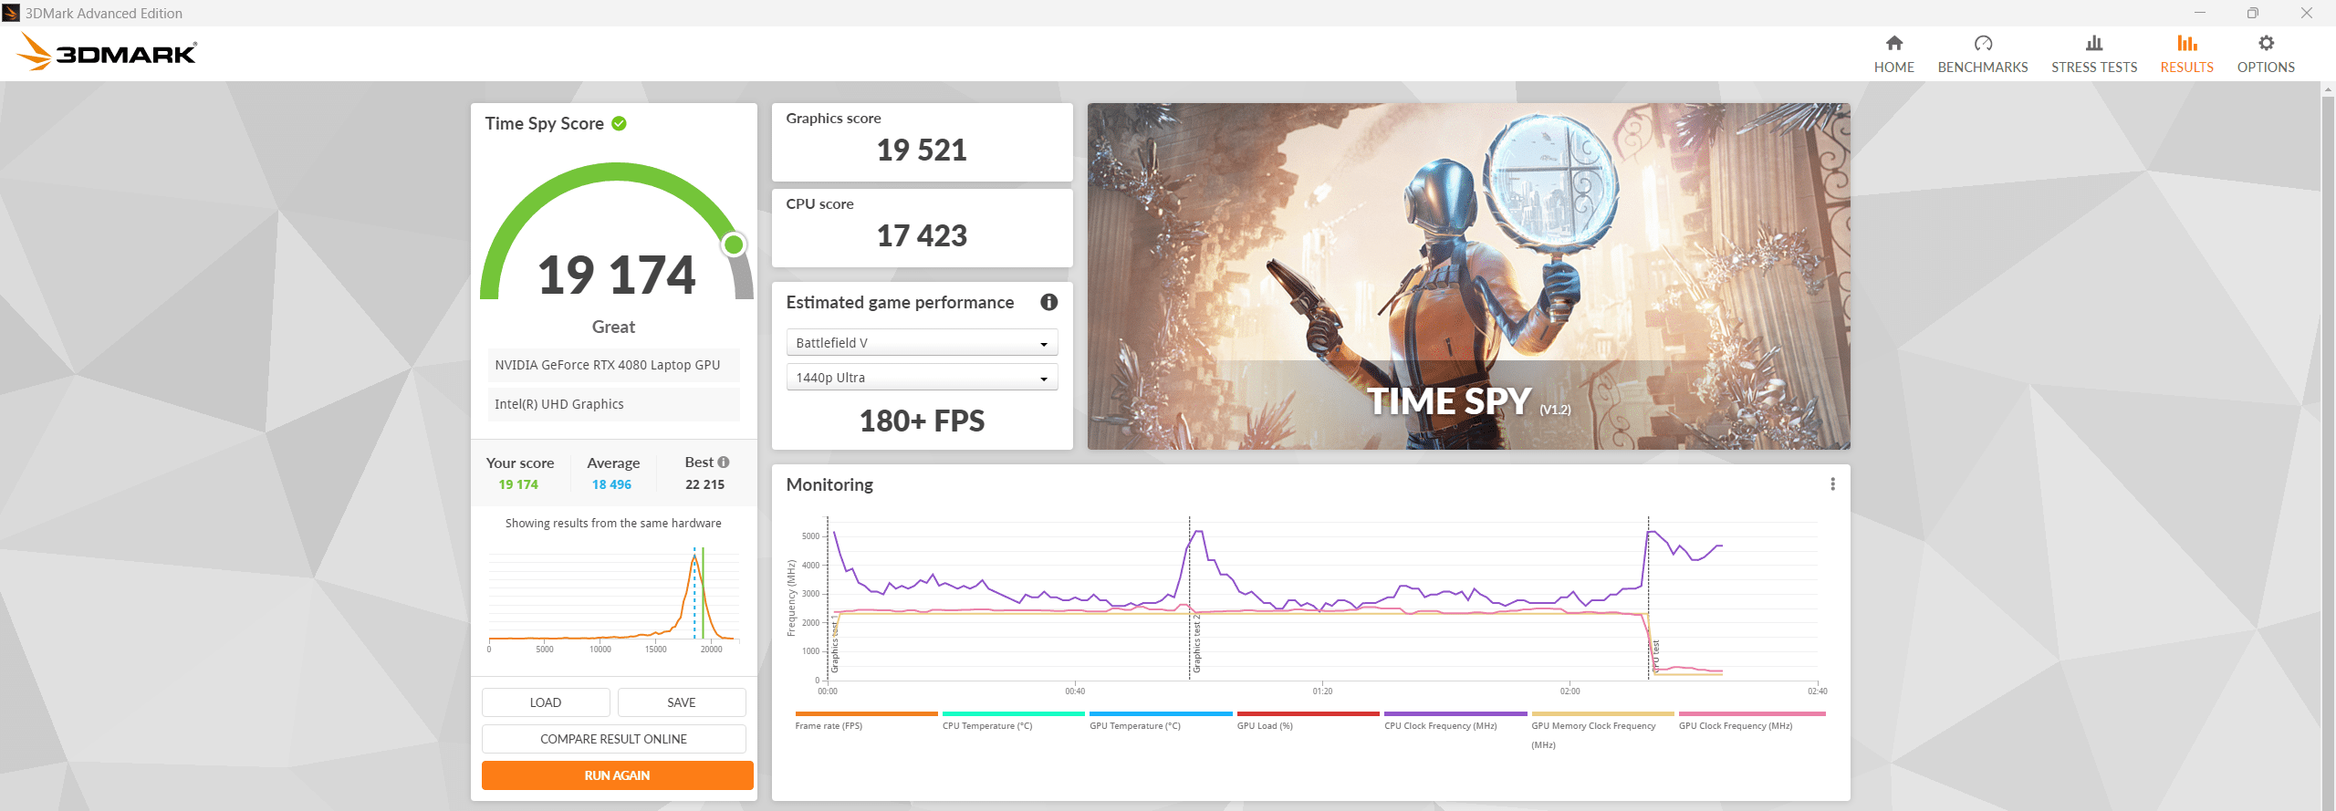
Task: Expand the 1440p Ultra resolution dropdown
Action: point(922,378)
